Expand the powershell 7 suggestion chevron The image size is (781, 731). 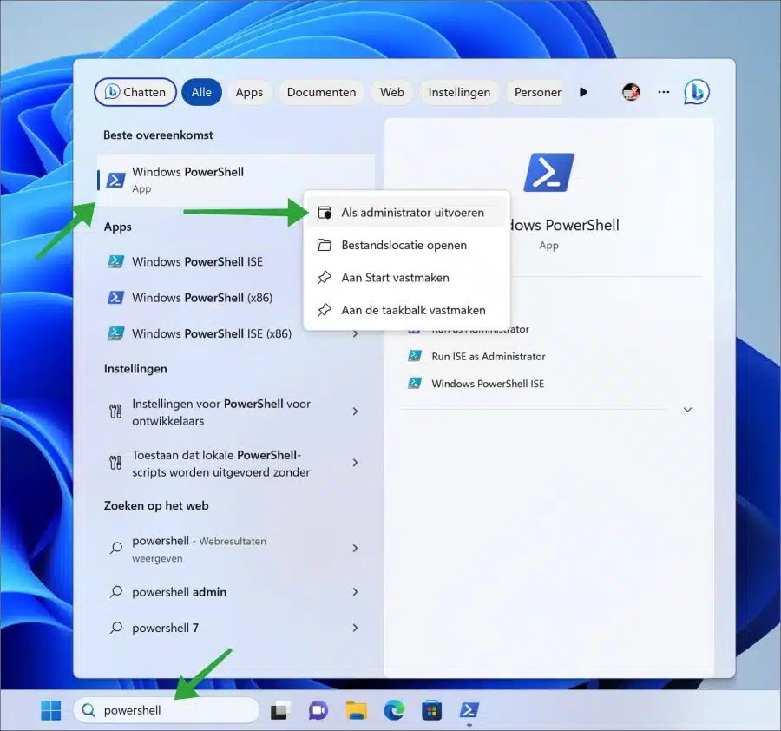(x=355, y=628)
